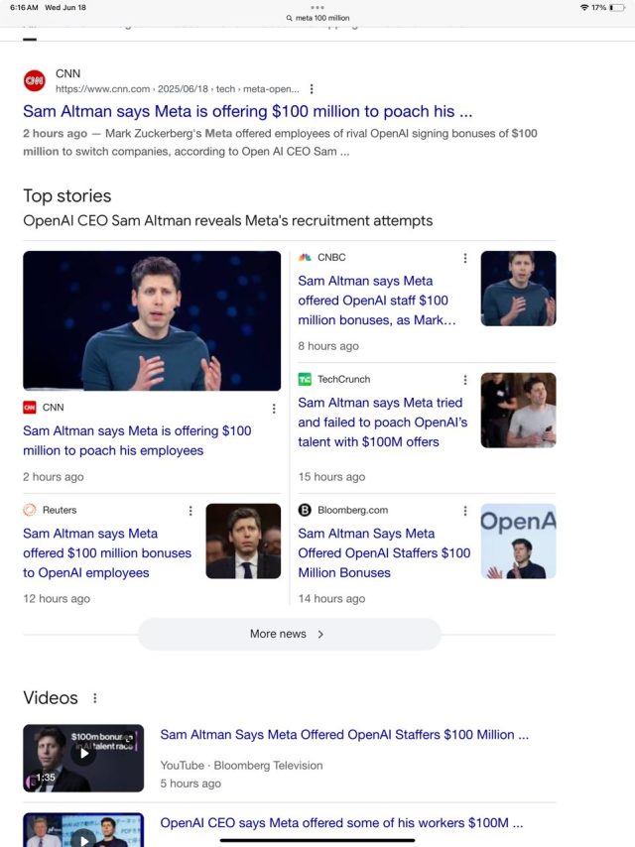
Task: Open three-dot menu next to Videos heading
Action: [95, 698]
